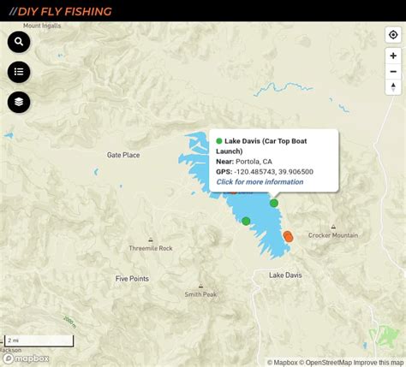The height and width of the screenshot is (367, 406).
Task: Click the Threemile Rock peak label
Action: tap(151, 248)
